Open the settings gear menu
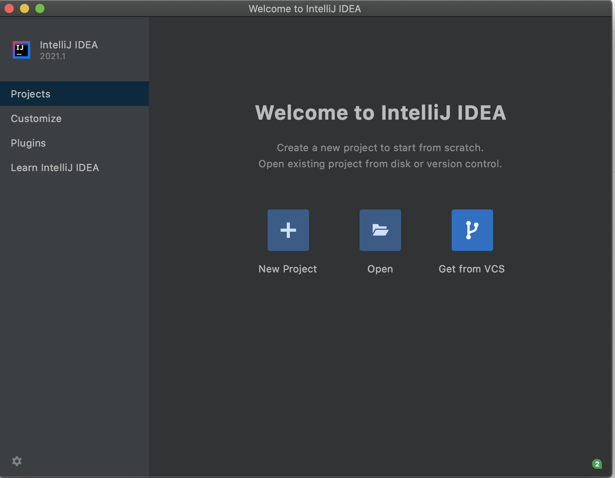Screen dimensions: 615x478 click(x=17, y=461)
